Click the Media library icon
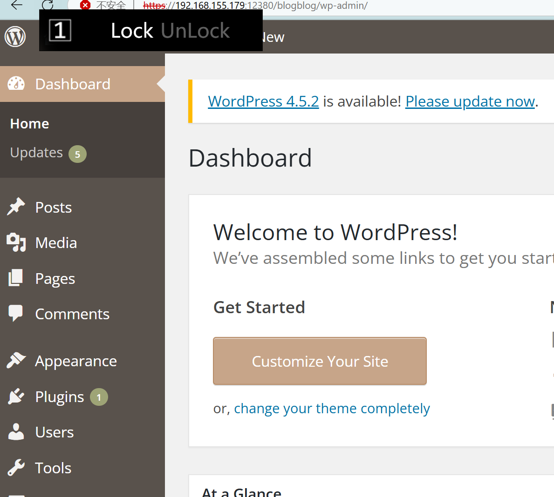The width and height of the screenshot is (554, 497). pos(16,242)
